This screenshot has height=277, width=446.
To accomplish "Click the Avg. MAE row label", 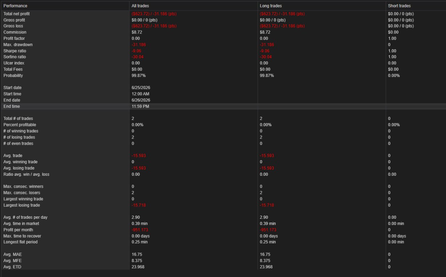I will pos(13,255).
